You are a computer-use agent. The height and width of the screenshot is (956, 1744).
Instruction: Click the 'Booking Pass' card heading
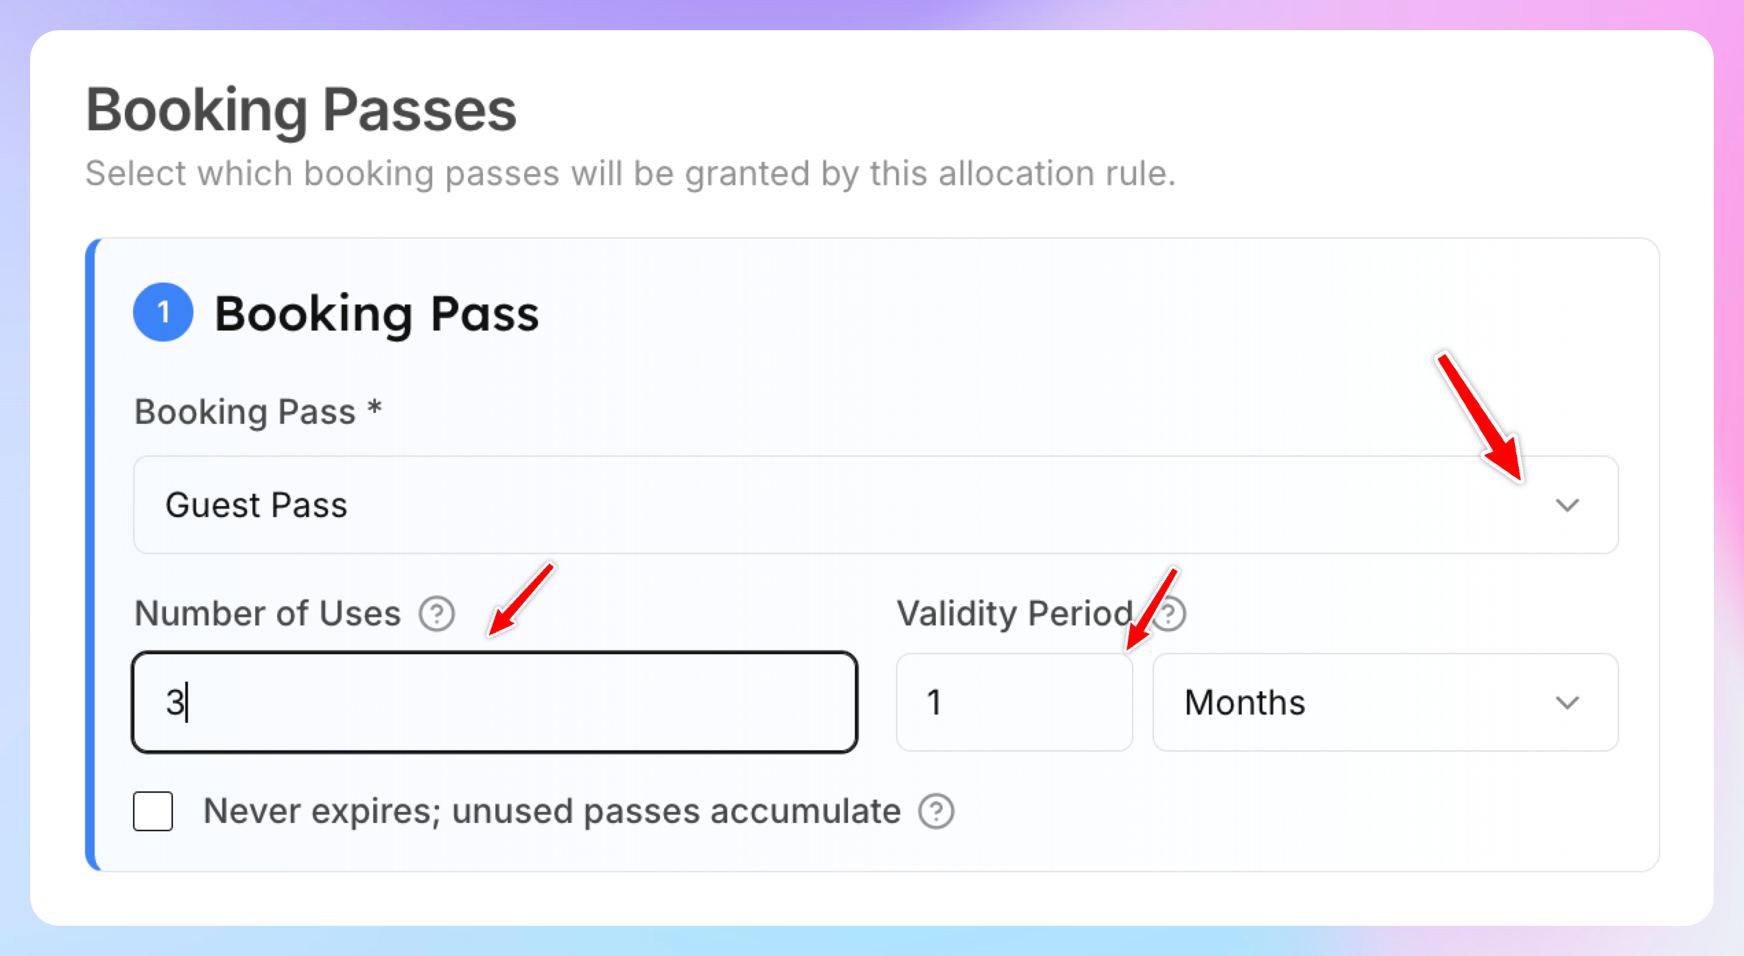click(x=377, y=314)
